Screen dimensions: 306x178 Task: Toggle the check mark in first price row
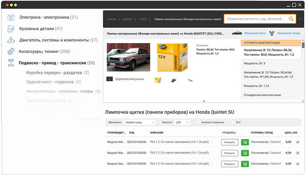point(298,142)
